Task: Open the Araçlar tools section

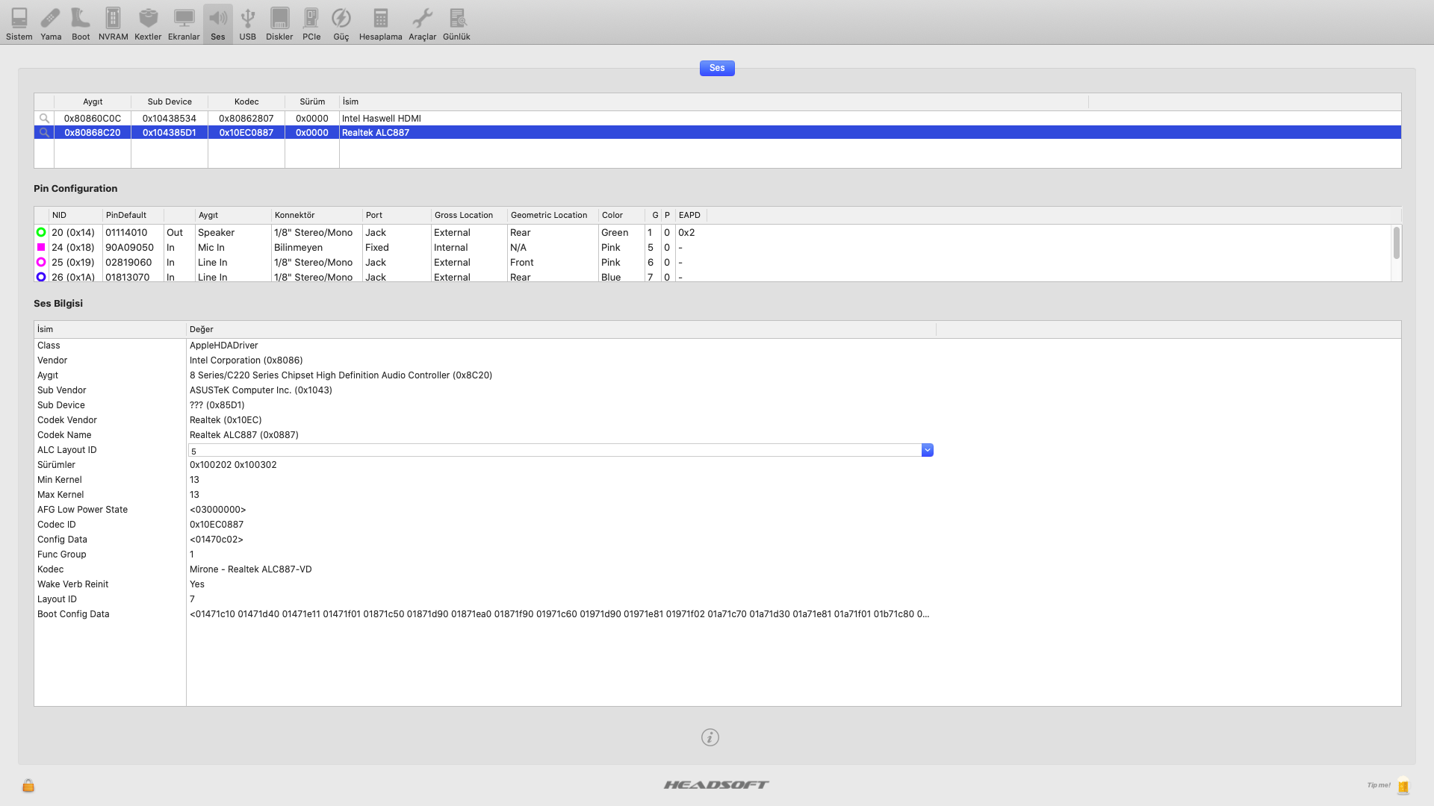Action: (422, 23)
